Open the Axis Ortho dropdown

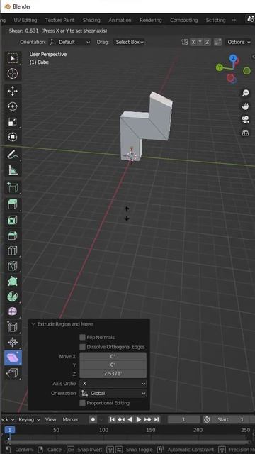113,383
